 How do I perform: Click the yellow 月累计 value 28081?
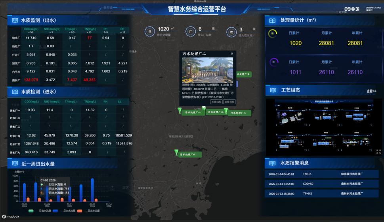326,43
